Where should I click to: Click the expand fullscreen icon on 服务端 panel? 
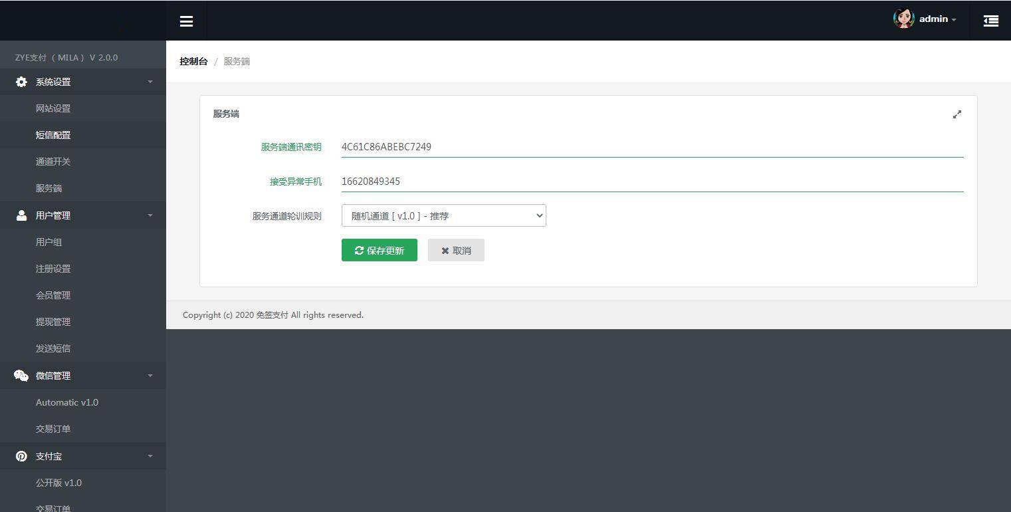coord(956,114)
